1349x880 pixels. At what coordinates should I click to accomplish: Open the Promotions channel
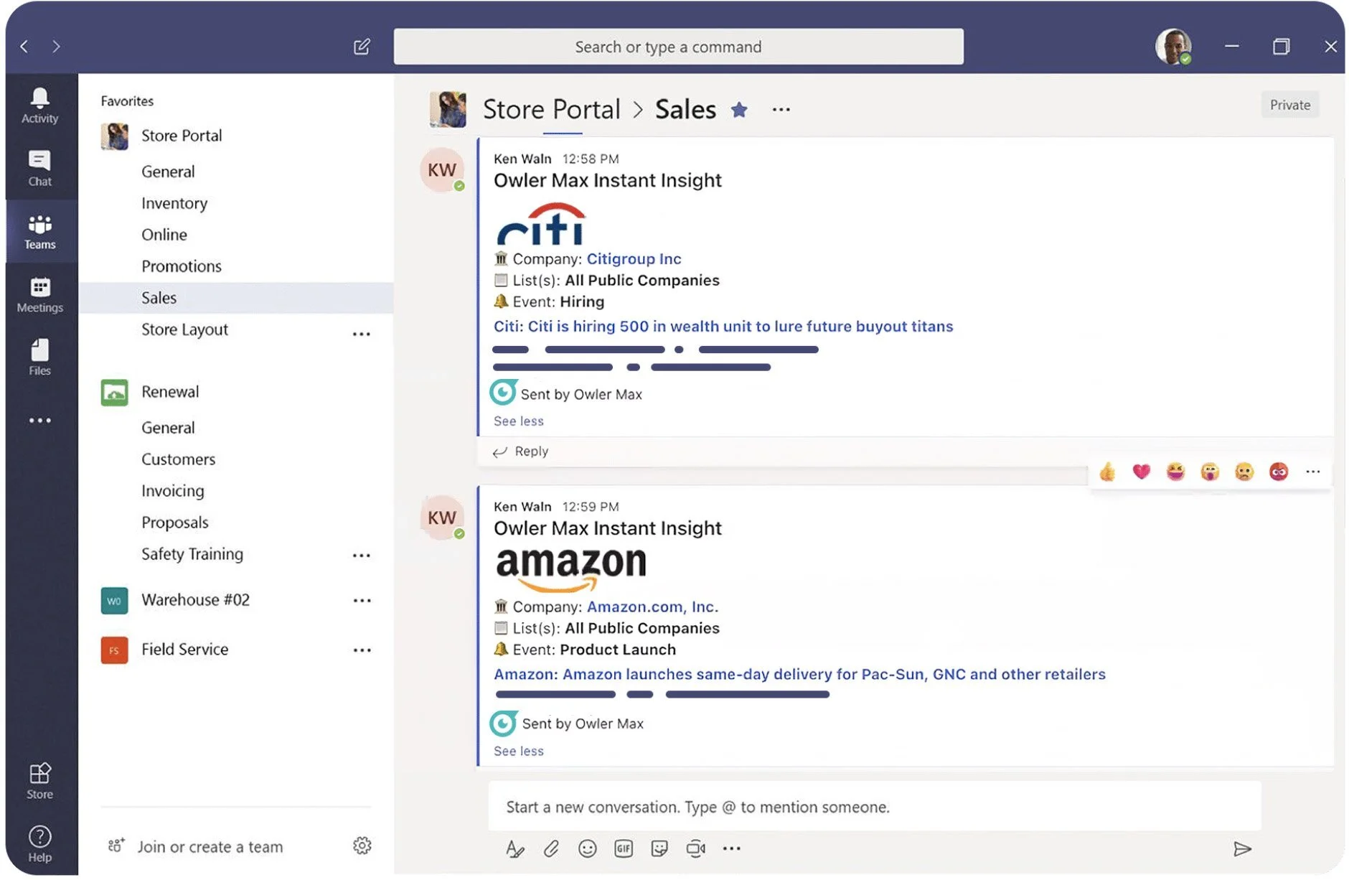[x=182, y=266]
